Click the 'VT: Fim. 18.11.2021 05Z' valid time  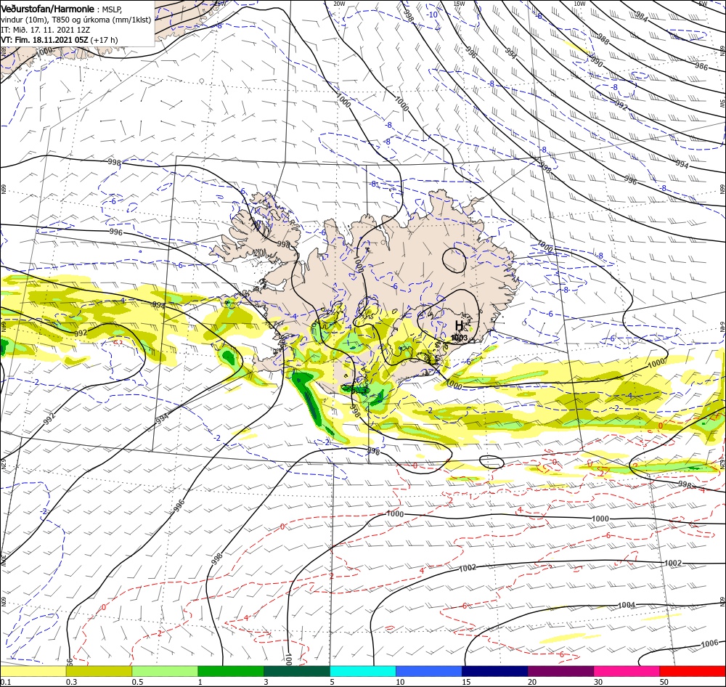click(x=44, y=40)
